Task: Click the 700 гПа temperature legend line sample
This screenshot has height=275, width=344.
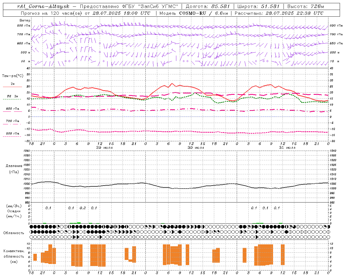Action: point(12,124)
